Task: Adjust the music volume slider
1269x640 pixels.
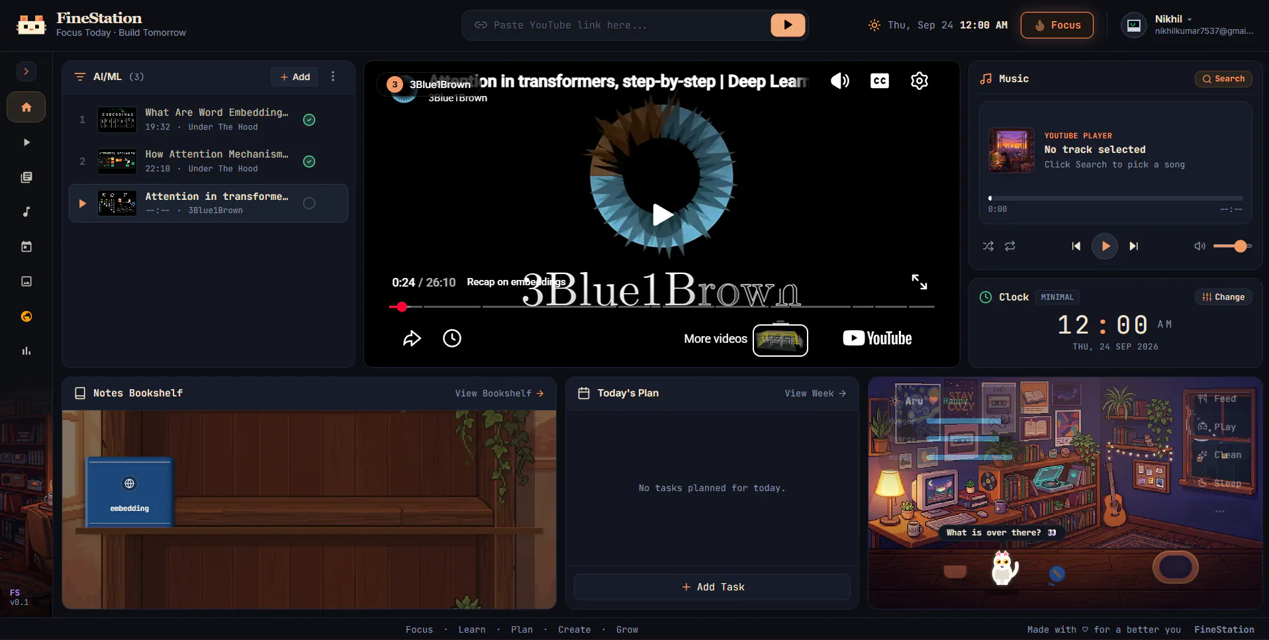Action: pyautogui.click(x=1232, y=246)
